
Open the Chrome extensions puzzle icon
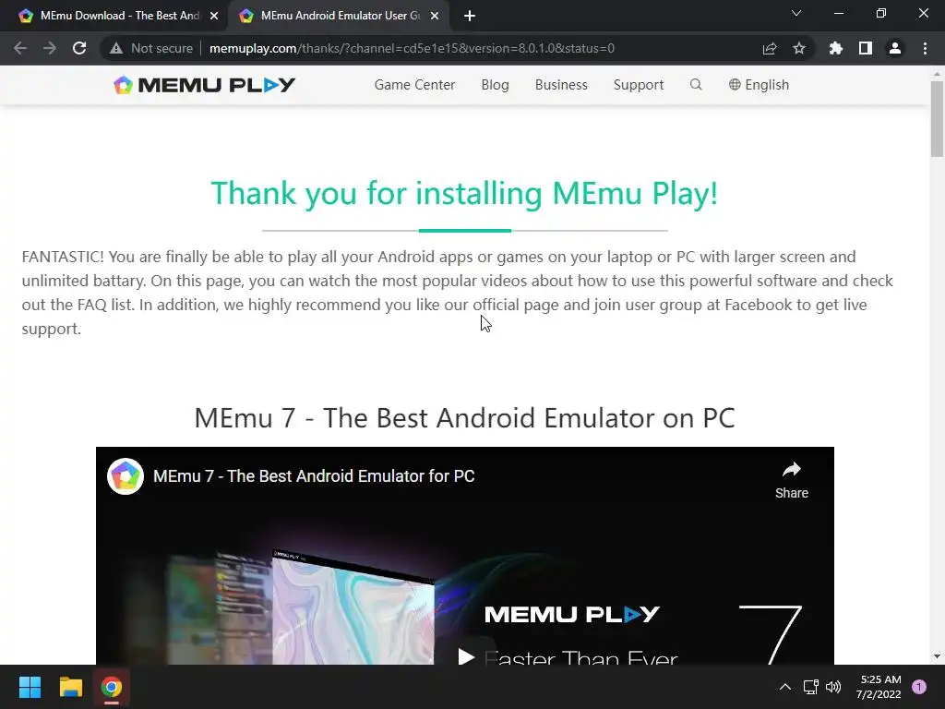pyautogui.click(x=835, y=48)
